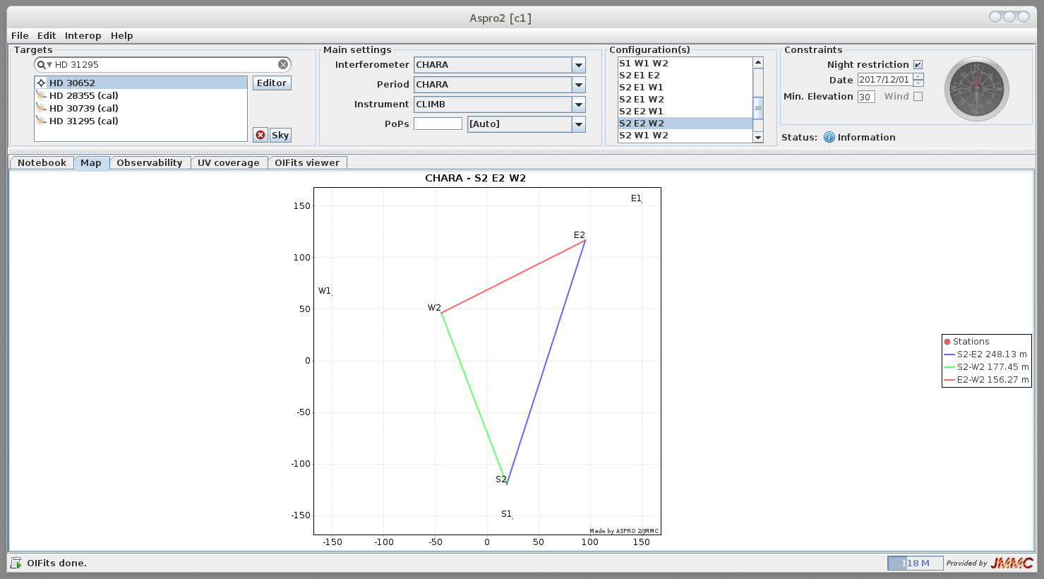
Task: Open the Help menu
Action: coord(121,35)
